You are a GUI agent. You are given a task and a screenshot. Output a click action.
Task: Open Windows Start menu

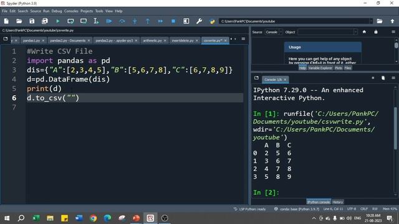7,218
